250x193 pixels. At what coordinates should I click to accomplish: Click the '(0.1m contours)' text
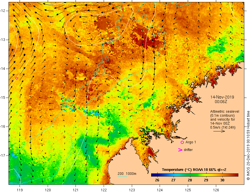(x=222, y=116)
